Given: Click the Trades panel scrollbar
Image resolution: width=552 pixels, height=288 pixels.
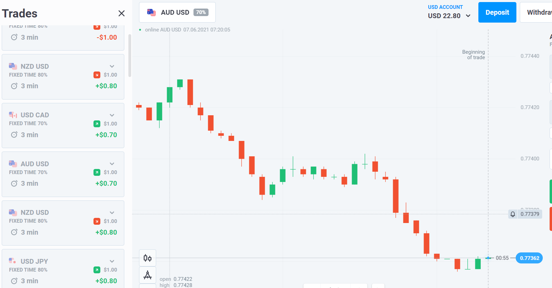Looking at the screenshot, I should point(129,55).
